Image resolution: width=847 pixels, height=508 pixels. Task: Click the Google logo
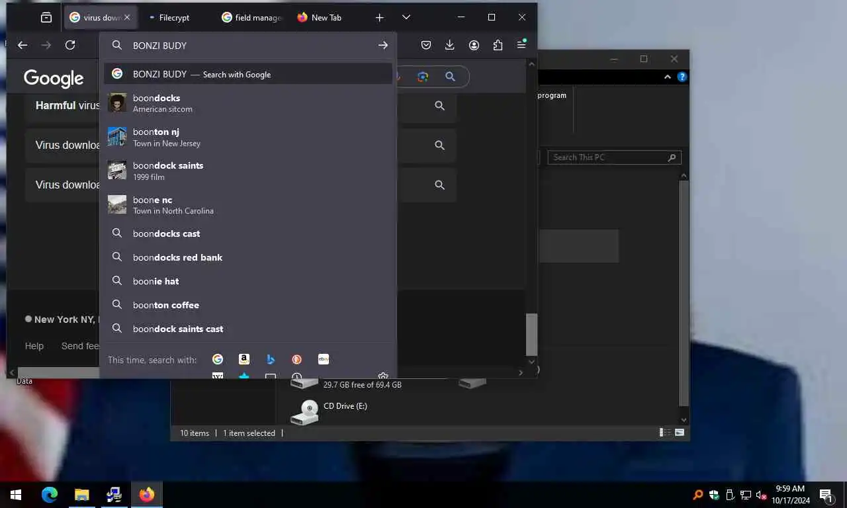pyautogui.click(x=54, y=78)
